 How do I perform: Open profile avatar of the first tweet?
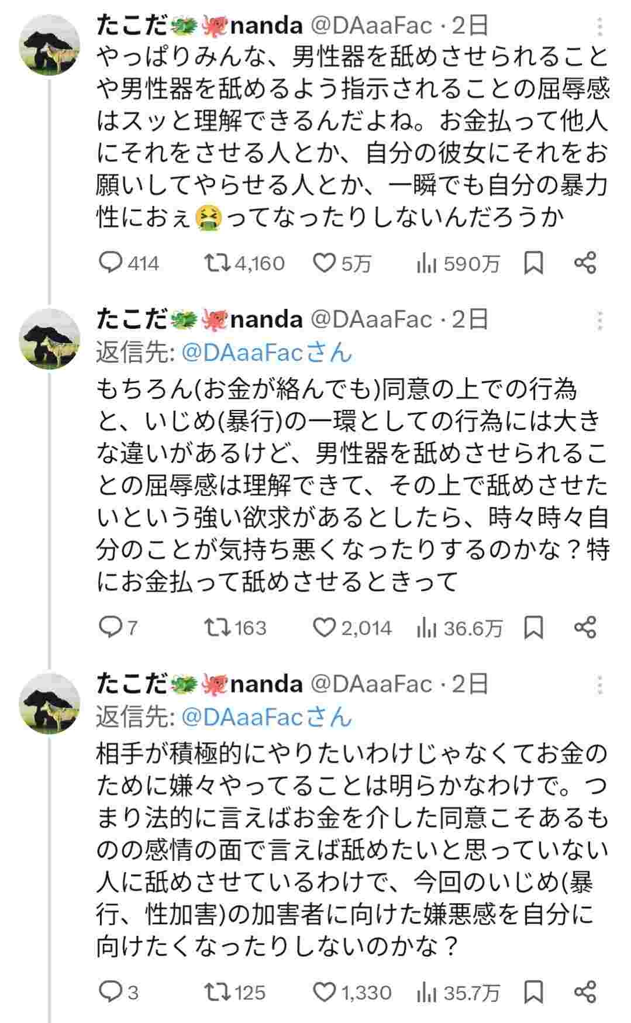click(50, 46)
